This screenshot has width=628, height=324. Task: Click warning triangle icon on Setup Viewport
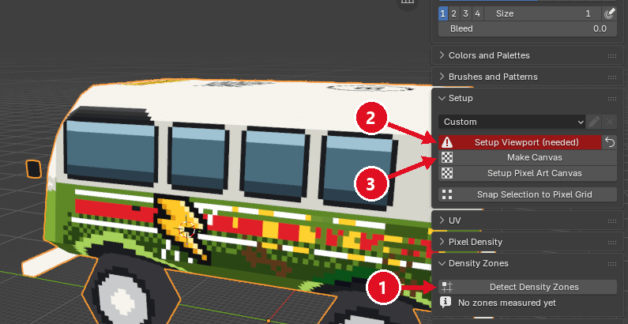(x=447, y=142)
